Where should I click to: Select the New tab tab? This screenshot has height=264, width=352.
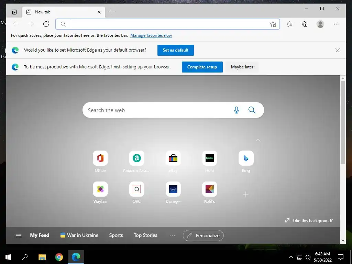pyautogui.click(x=63, y=12)
